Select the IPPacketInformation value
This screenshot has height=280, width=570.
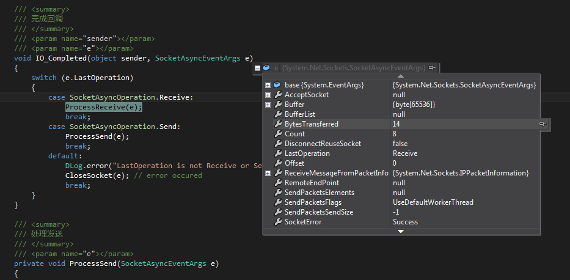461,173
